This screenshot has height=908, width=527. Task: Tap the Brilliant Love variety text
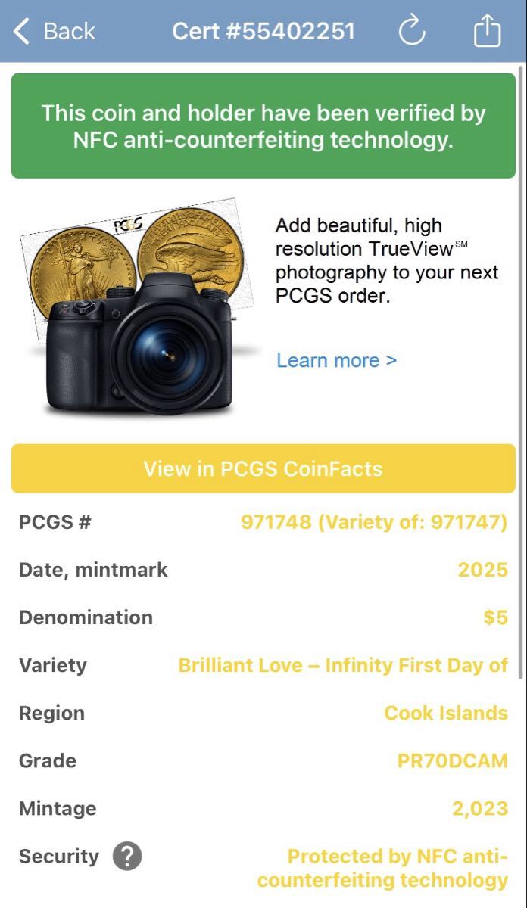tap(342, 665)
